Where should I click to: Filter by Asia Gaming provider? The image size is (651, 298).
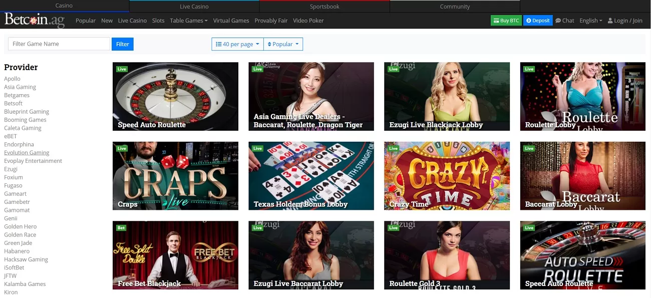point(20,87)
